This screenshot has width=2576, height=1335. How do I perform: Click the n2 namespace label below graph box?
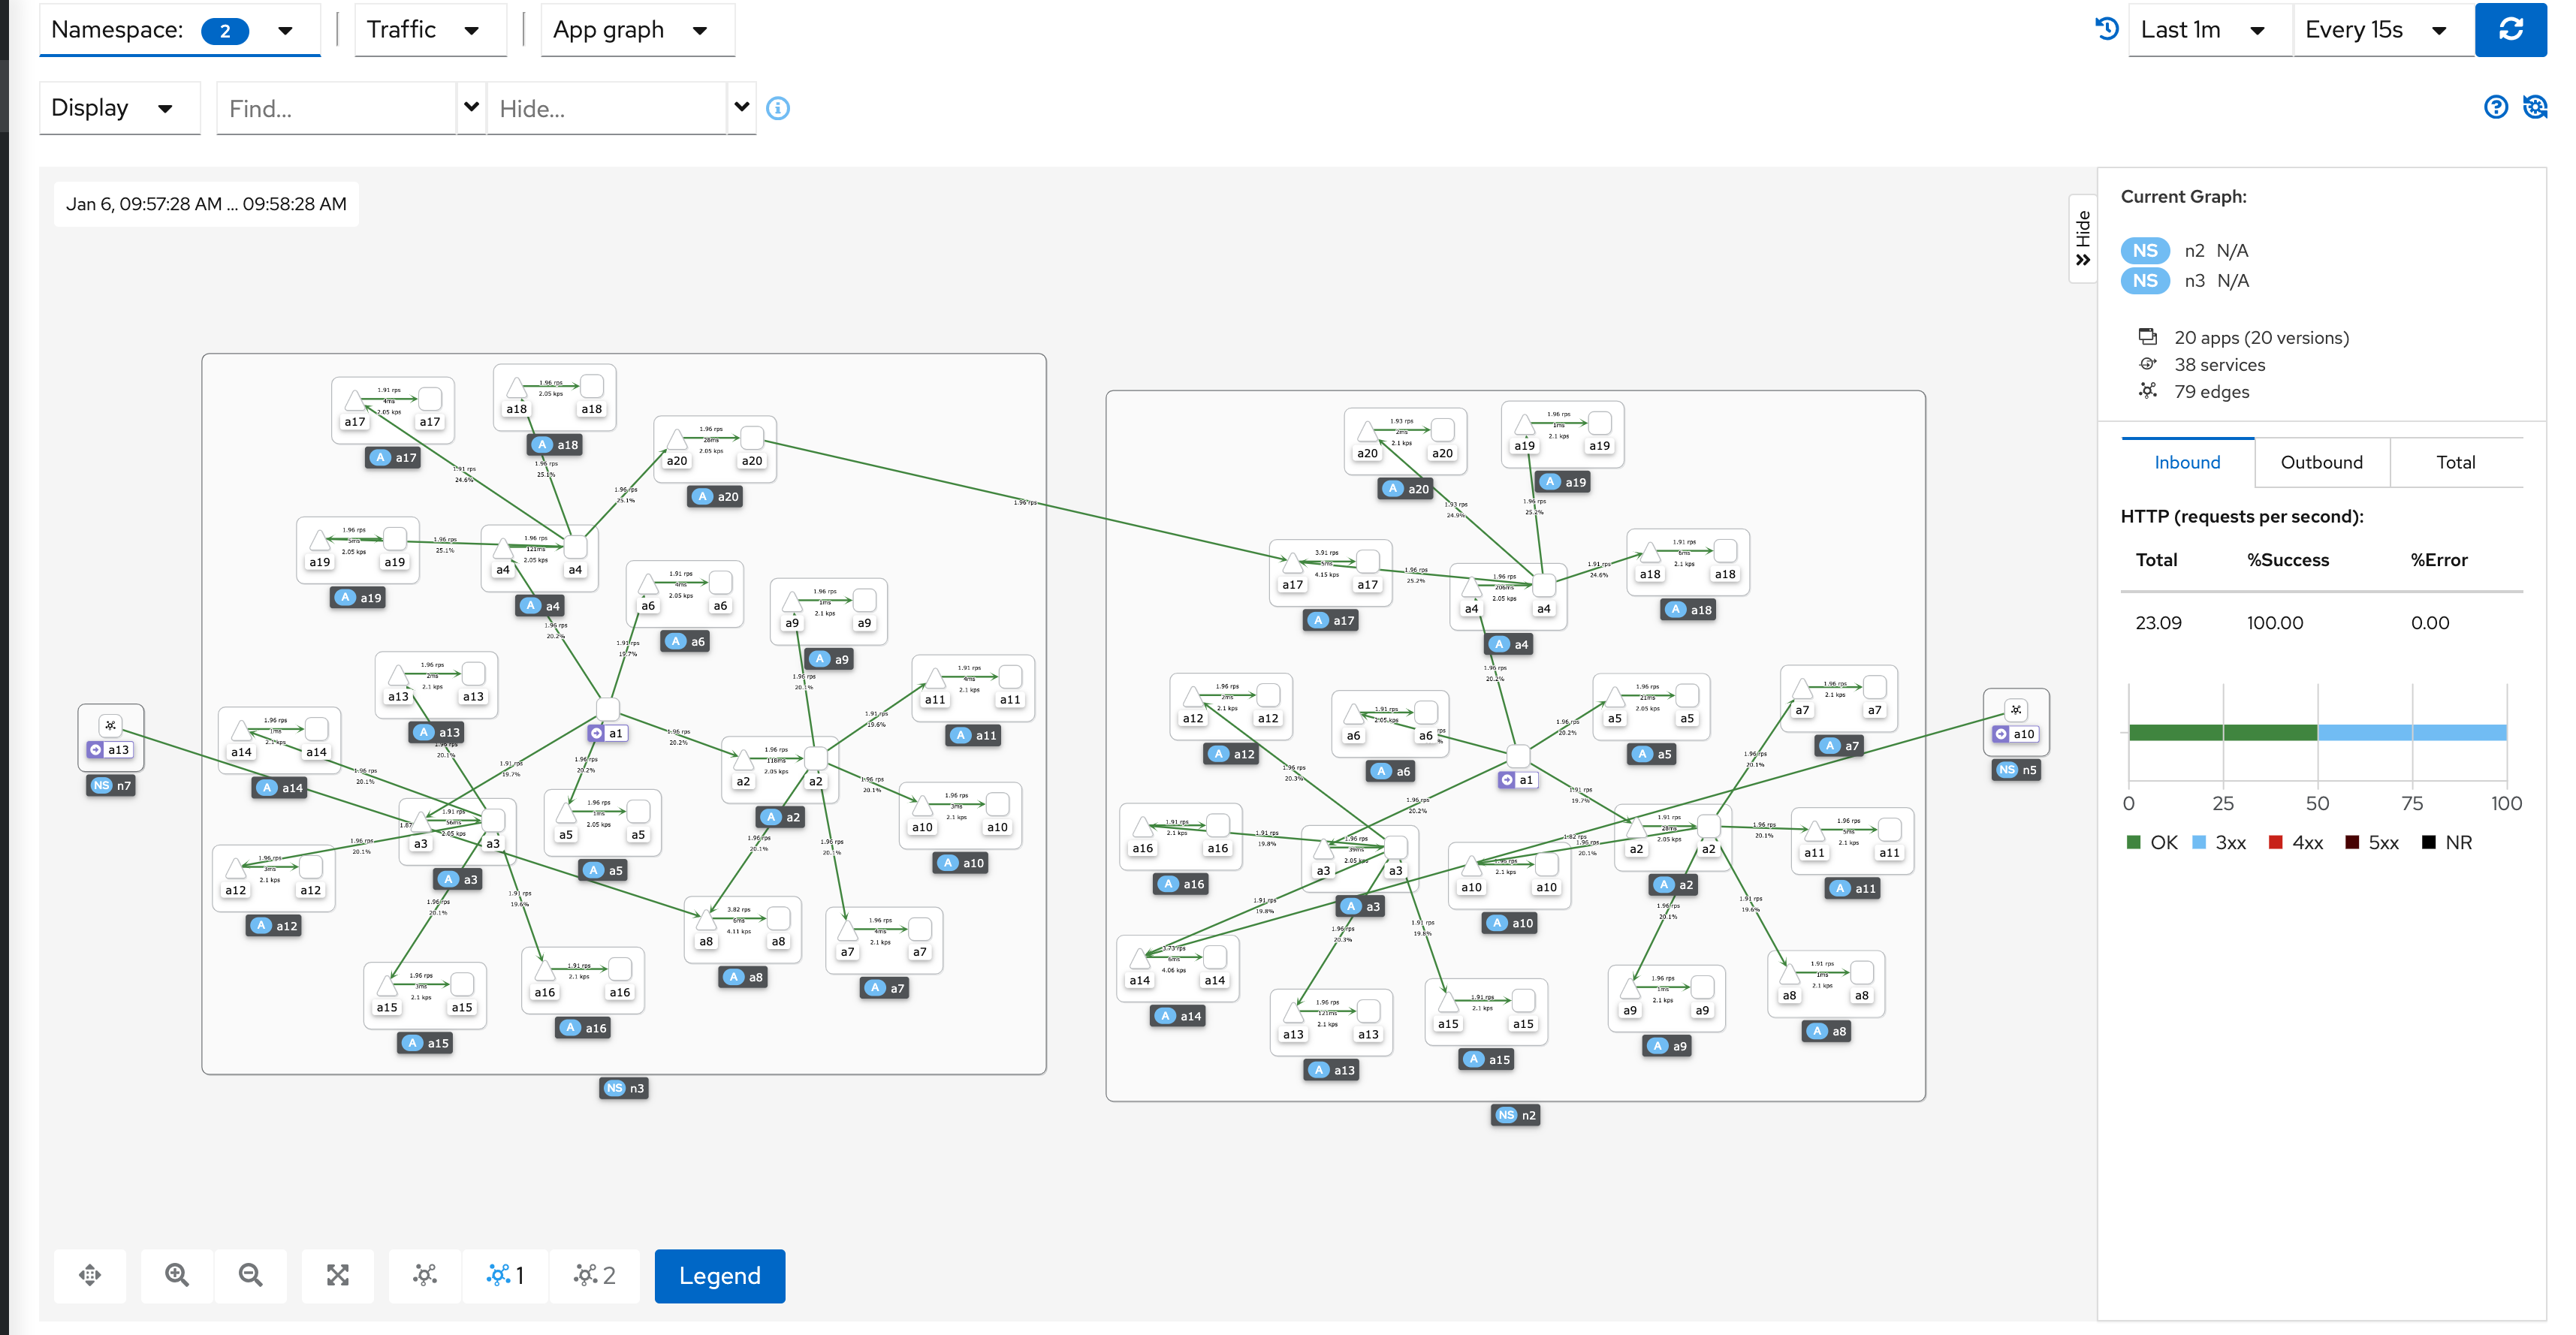[x=1516, y=1114]
